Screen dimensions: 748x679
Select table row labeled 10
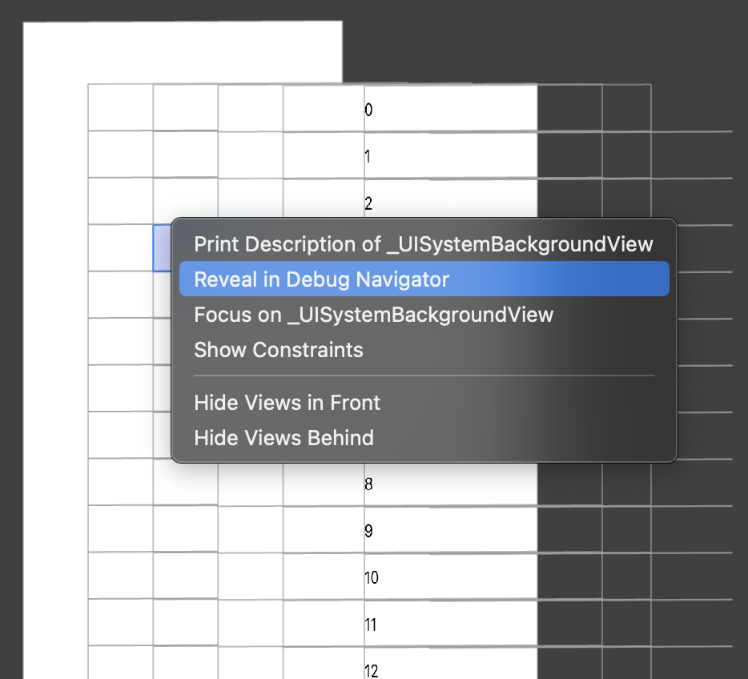click(x=451, y=577)
